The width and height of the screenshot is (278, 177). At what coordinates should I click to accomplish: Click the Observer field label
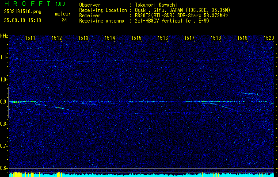[90, 5]
